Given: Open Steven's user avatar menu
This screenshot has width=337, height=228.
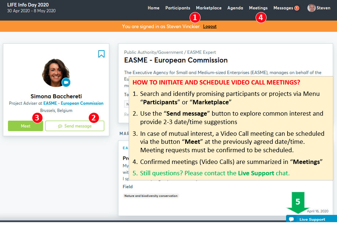Looking at the screenshot, I should point(311,8).
